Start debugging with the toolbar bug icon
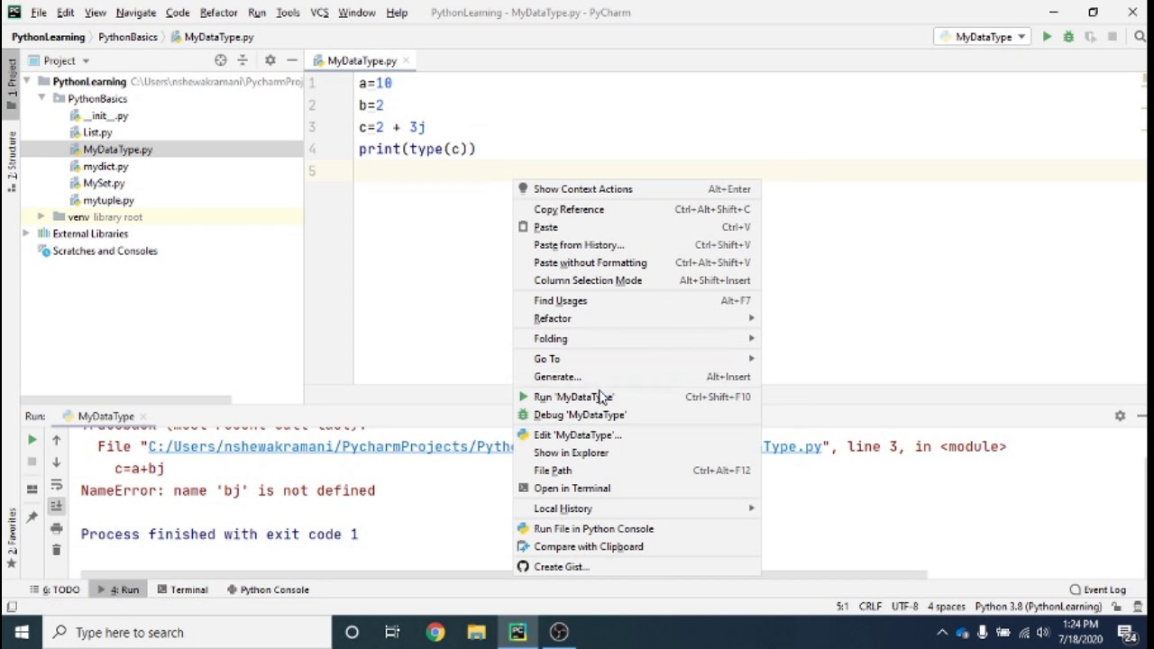Image resolution: width=1154 pixels, height=649 pixels. pyautogui.click(x=1068, y=37)
